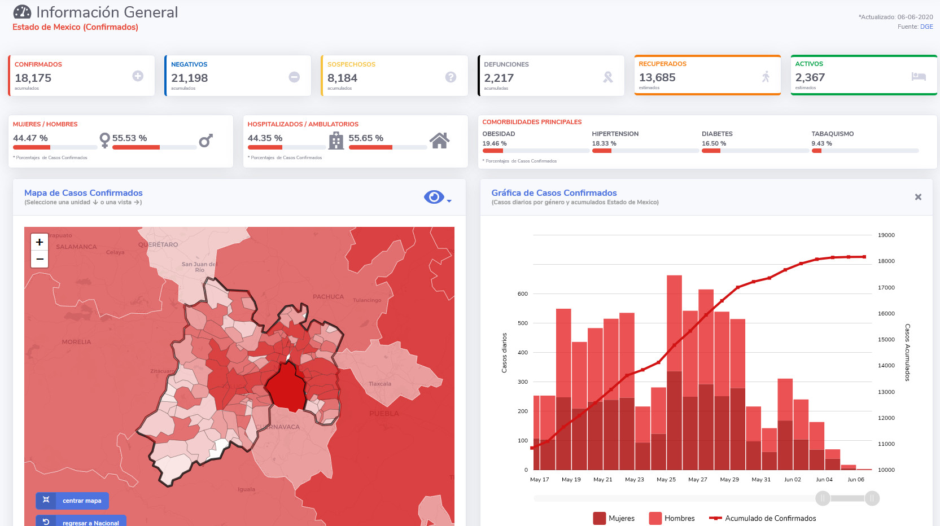Click the 55.53 % men percentage
The width and height of the screenshot is (940, 526).
(x=129, y=138)
